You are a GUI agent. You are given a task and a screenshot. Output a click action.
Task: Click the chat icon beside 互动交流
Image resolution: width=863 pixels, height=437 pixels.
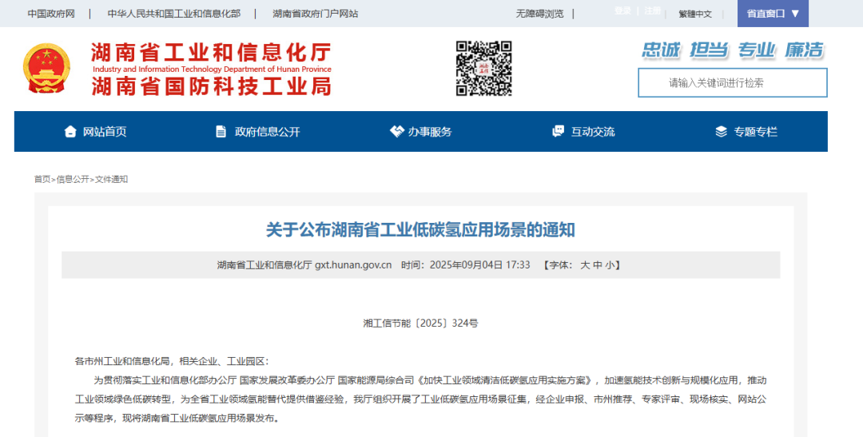[x=558, y=132]
